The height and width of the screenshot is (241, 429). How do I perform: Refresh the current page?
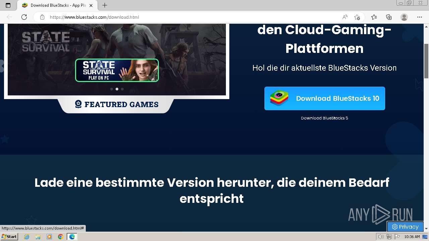click(24, 17)
